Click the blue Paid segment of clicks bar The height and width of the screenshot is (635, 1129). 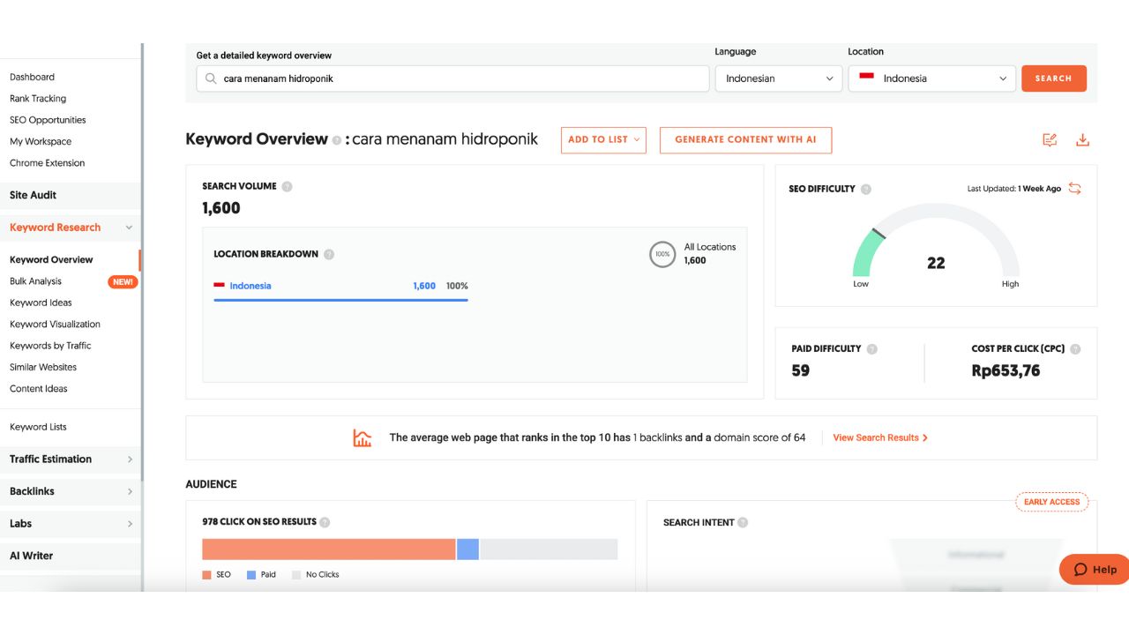[x=467, y=549]
